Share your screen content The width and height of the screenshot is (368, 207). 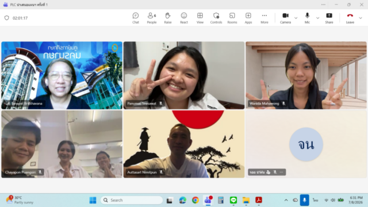tap(329, 18)
